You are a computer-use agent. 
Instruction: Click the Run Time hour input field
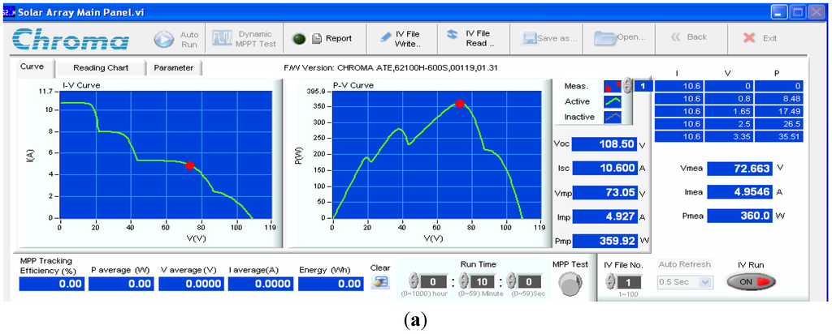tap(434, 281)
